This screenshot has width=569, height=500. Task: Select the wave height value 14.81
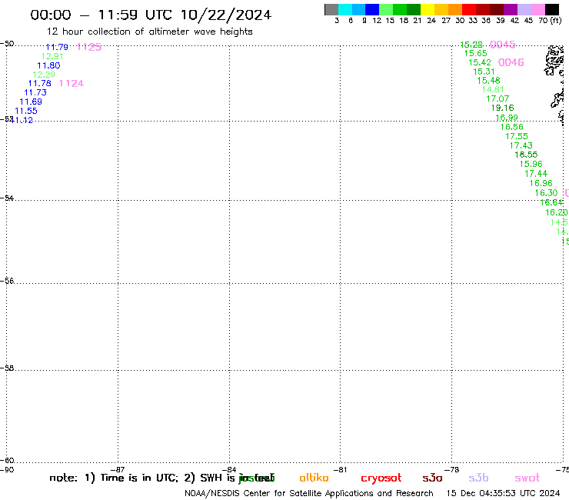pyautogui.click(x=493, y=89)
